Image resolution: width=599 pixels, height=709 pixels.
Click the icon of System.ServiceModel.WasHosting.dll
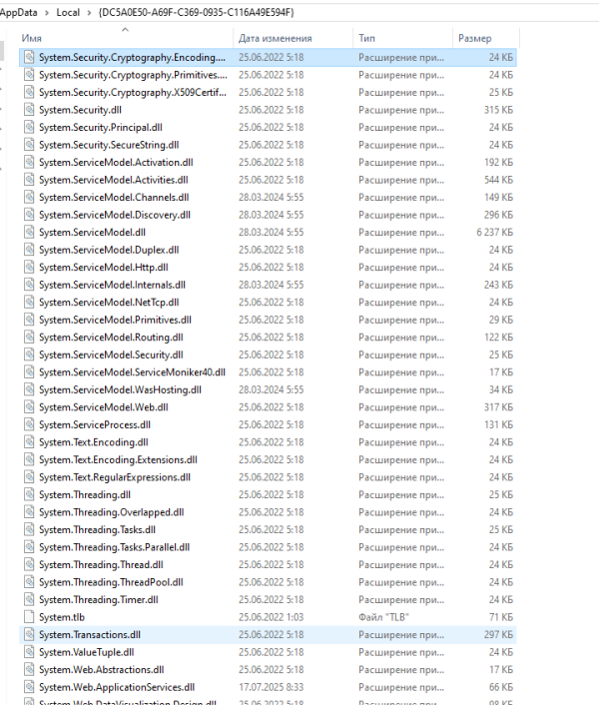[29, 389]
